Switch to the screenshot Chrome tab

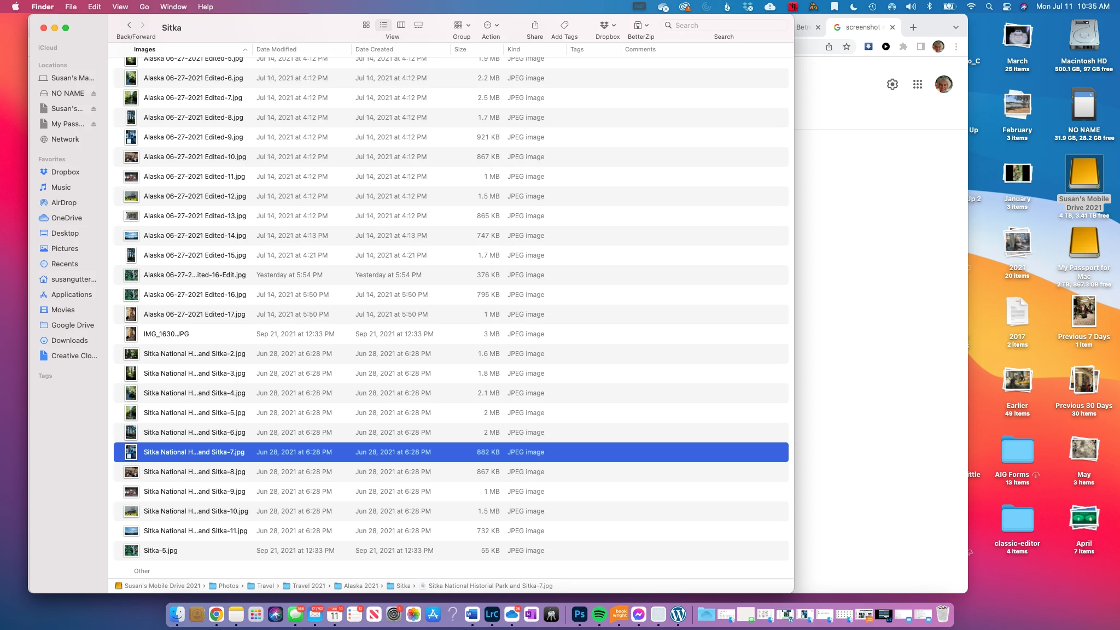(x=862, y=27)
